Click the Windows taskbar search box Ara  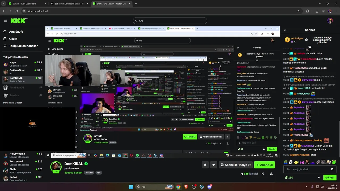click(155, 187)
